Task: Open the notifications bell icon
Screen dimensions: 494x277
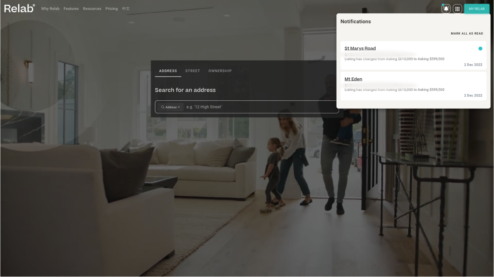Action: (446, 8)
